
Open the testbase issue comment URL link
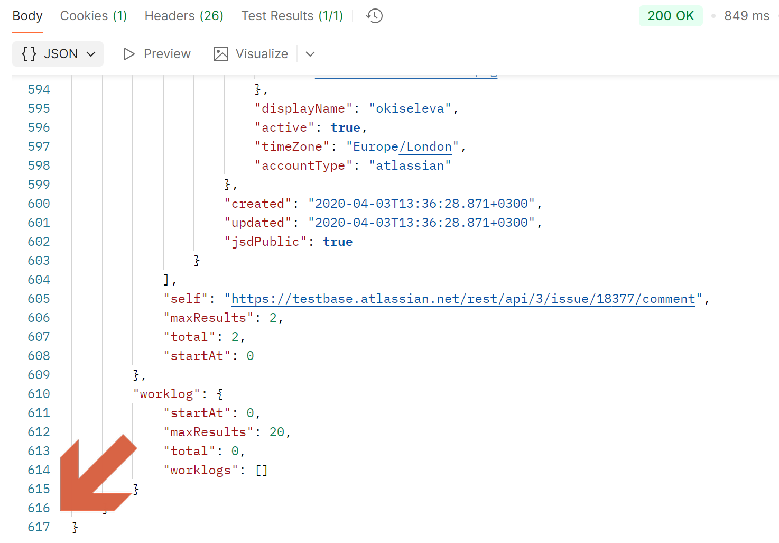[463, 299]
